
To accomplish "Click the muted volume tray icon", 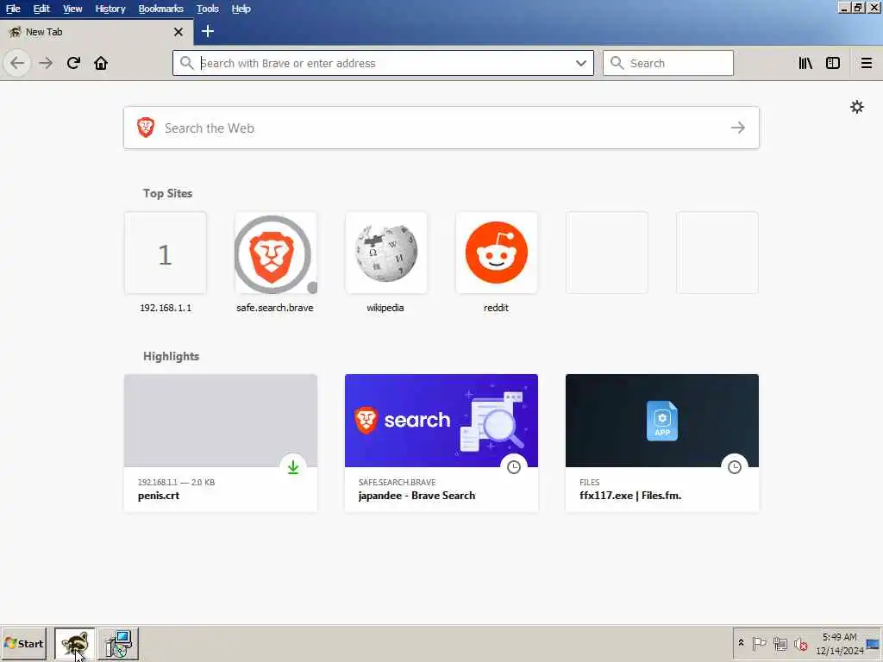I will 801,643.
